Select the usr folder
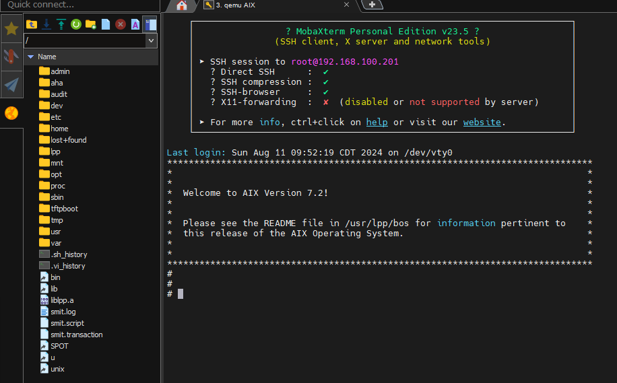Image resolution: width=617 pixels, height=383 pixels. [50, 232]
